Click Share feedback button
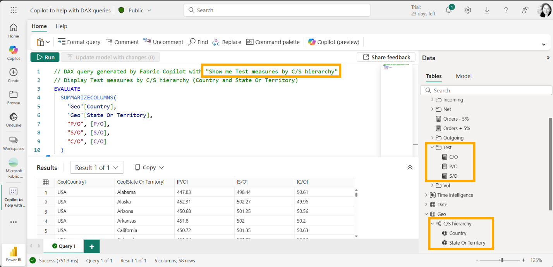 [x=386, y=57]
